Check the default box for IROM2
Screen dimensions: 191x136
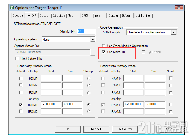21,111
